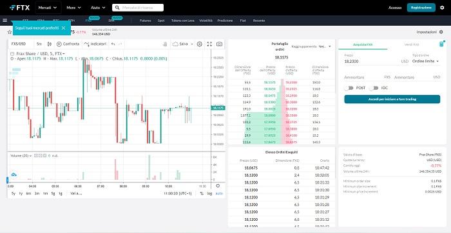Screen dimensions: 451x233
Task: Open the candlestick chart style selector
Action: pyautogui.click(x=50, y=44)
